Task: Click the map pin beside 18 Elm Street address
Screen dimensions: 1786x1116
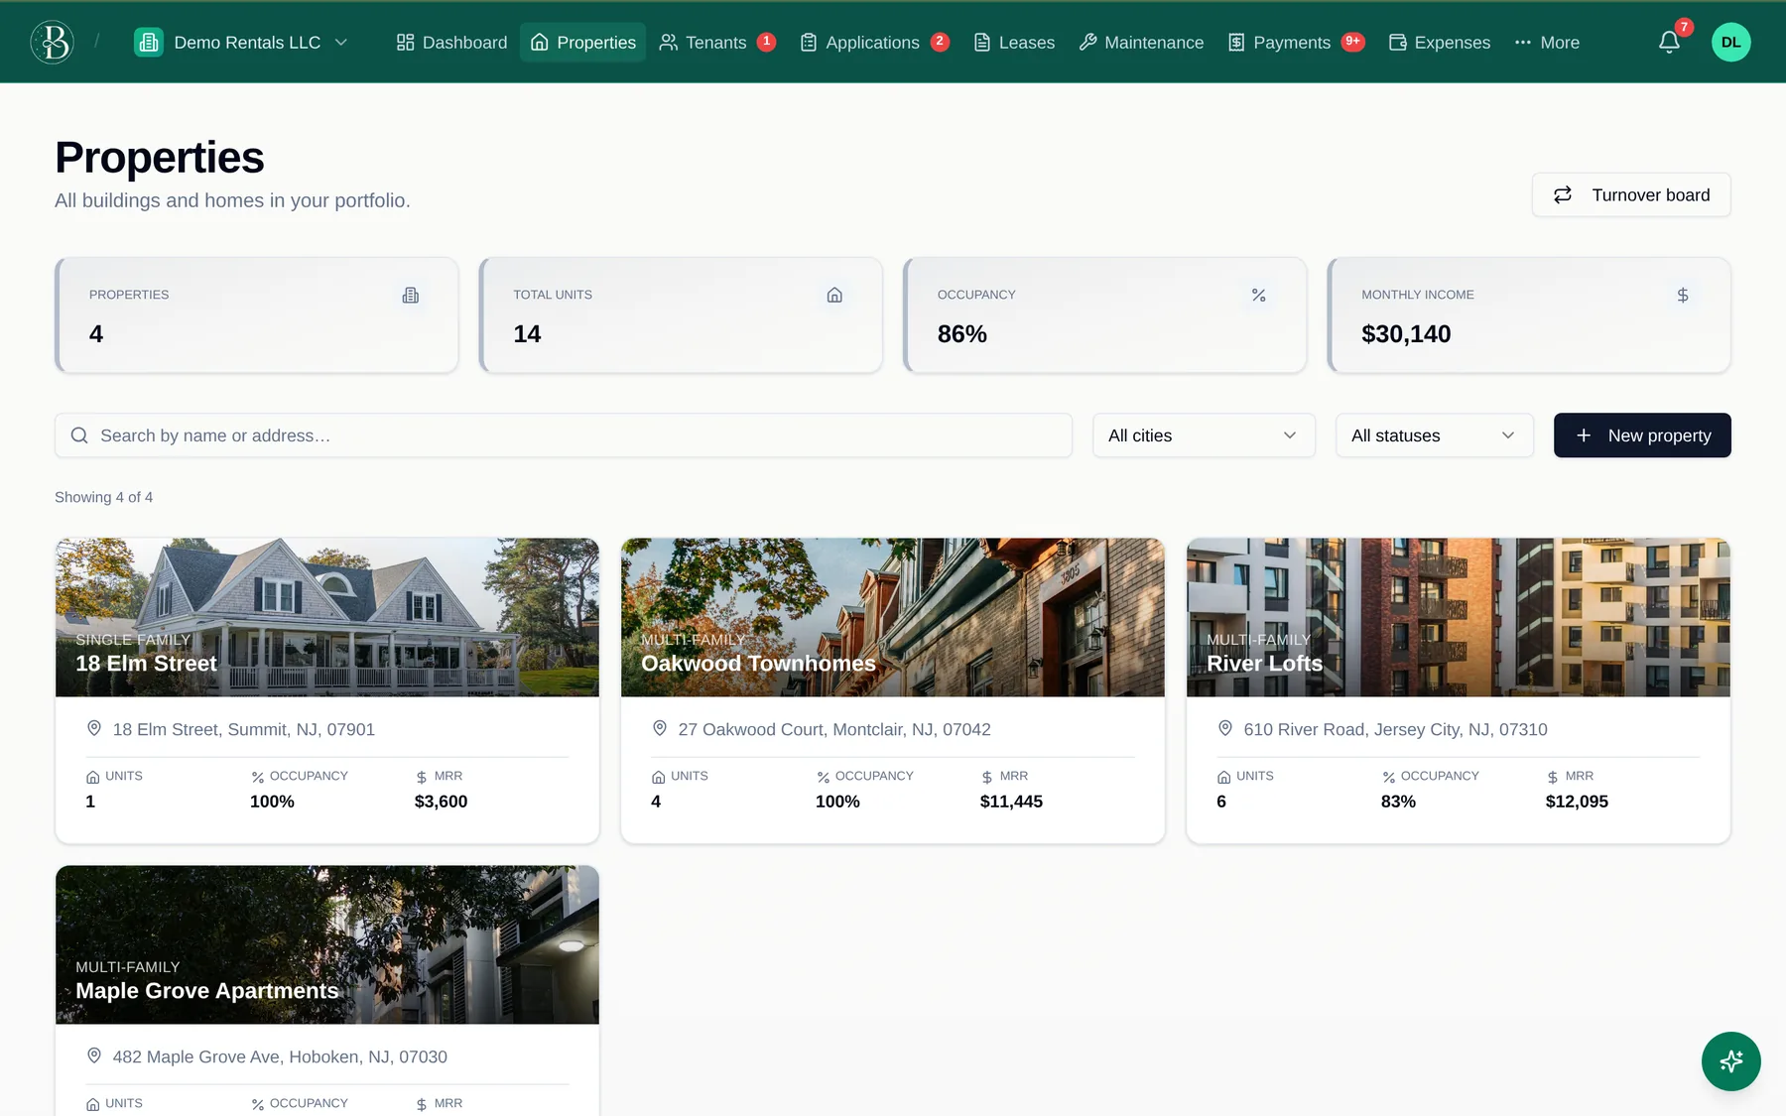Action: click(x=94, y=729)
